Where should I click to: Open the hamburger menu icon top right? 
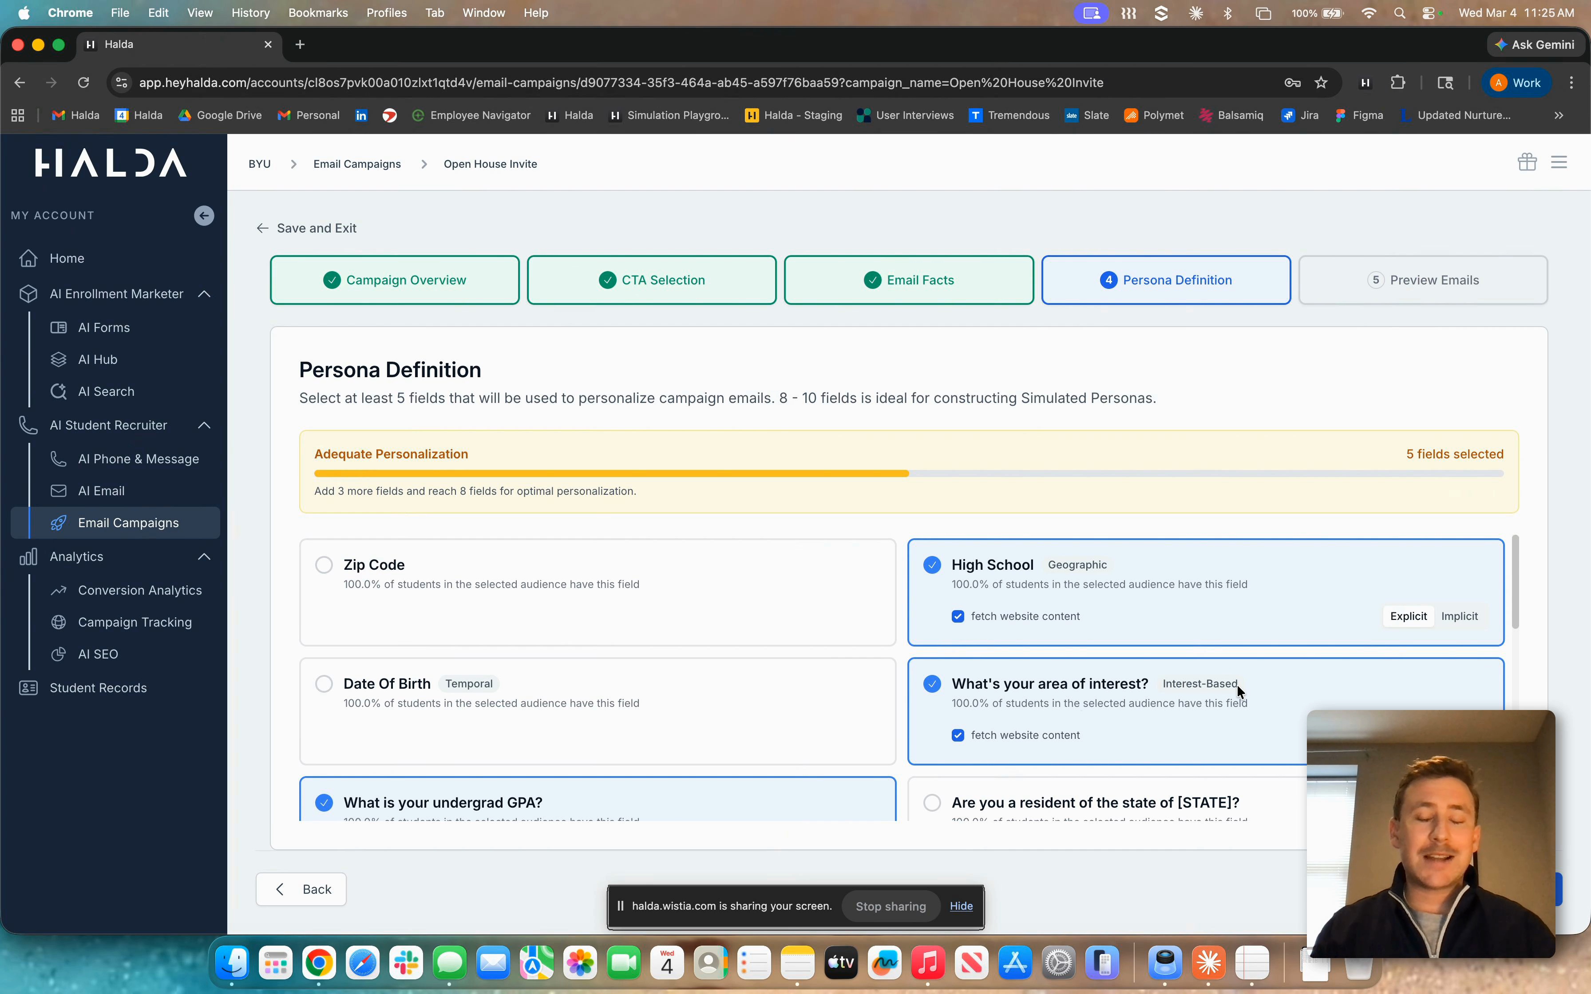coord(1559,162)
